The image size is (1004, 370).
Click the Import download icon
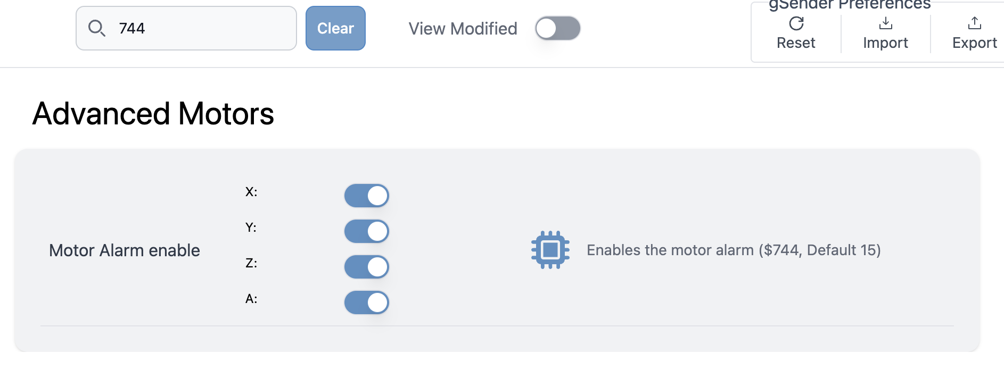click(886, 23)
